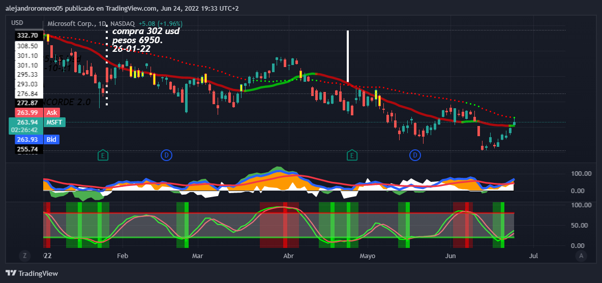This screenshot has height=283, width=602.
Task: Click the earnings E marker before Feb
Action: point(103,155)
